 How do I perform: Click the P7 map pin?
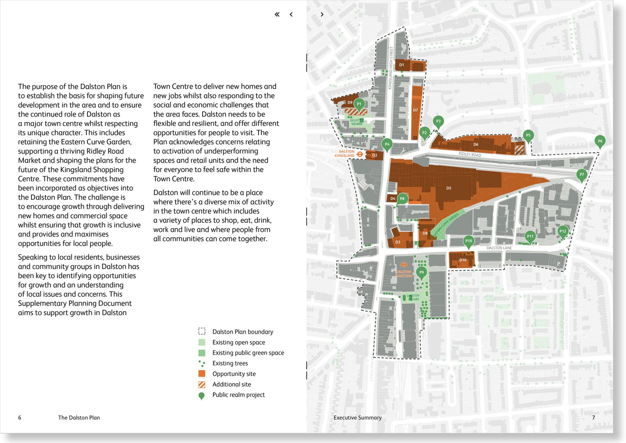[582, 175]
